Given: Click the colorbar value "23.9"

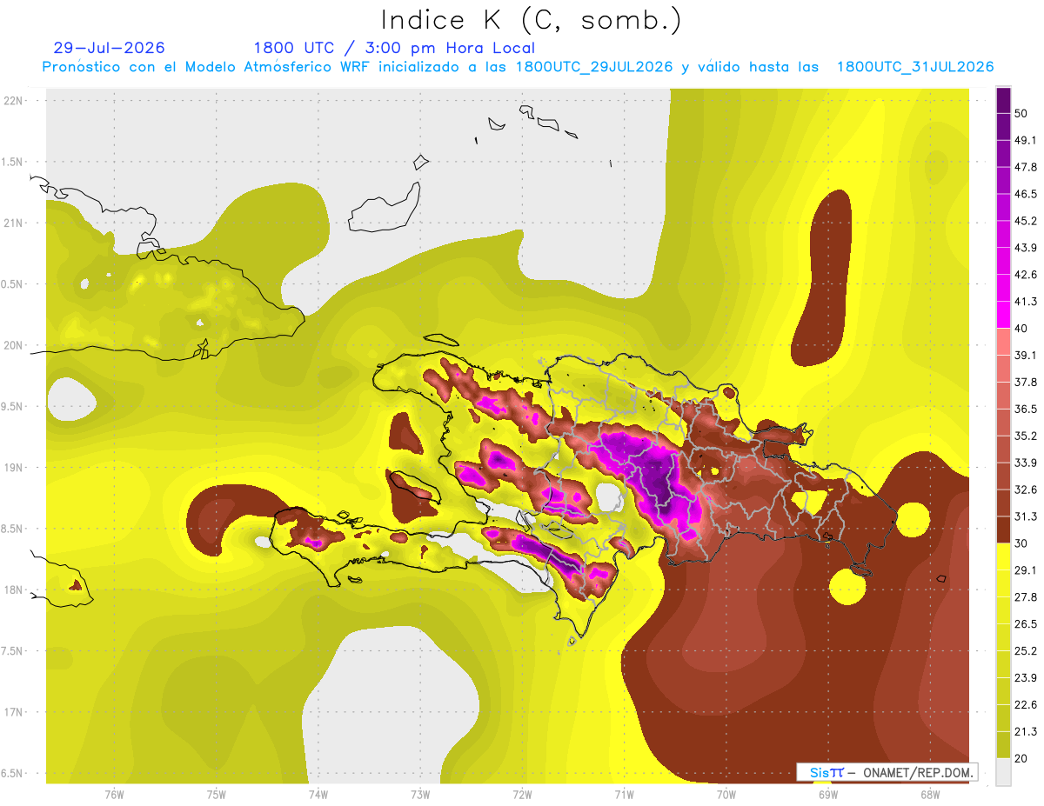Looking at the screenshot, I should click(1026, 677).
